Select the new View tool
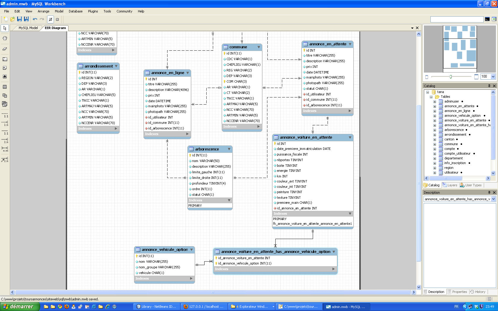This screenshot has height=311, width=498. [x=5, y=95]
